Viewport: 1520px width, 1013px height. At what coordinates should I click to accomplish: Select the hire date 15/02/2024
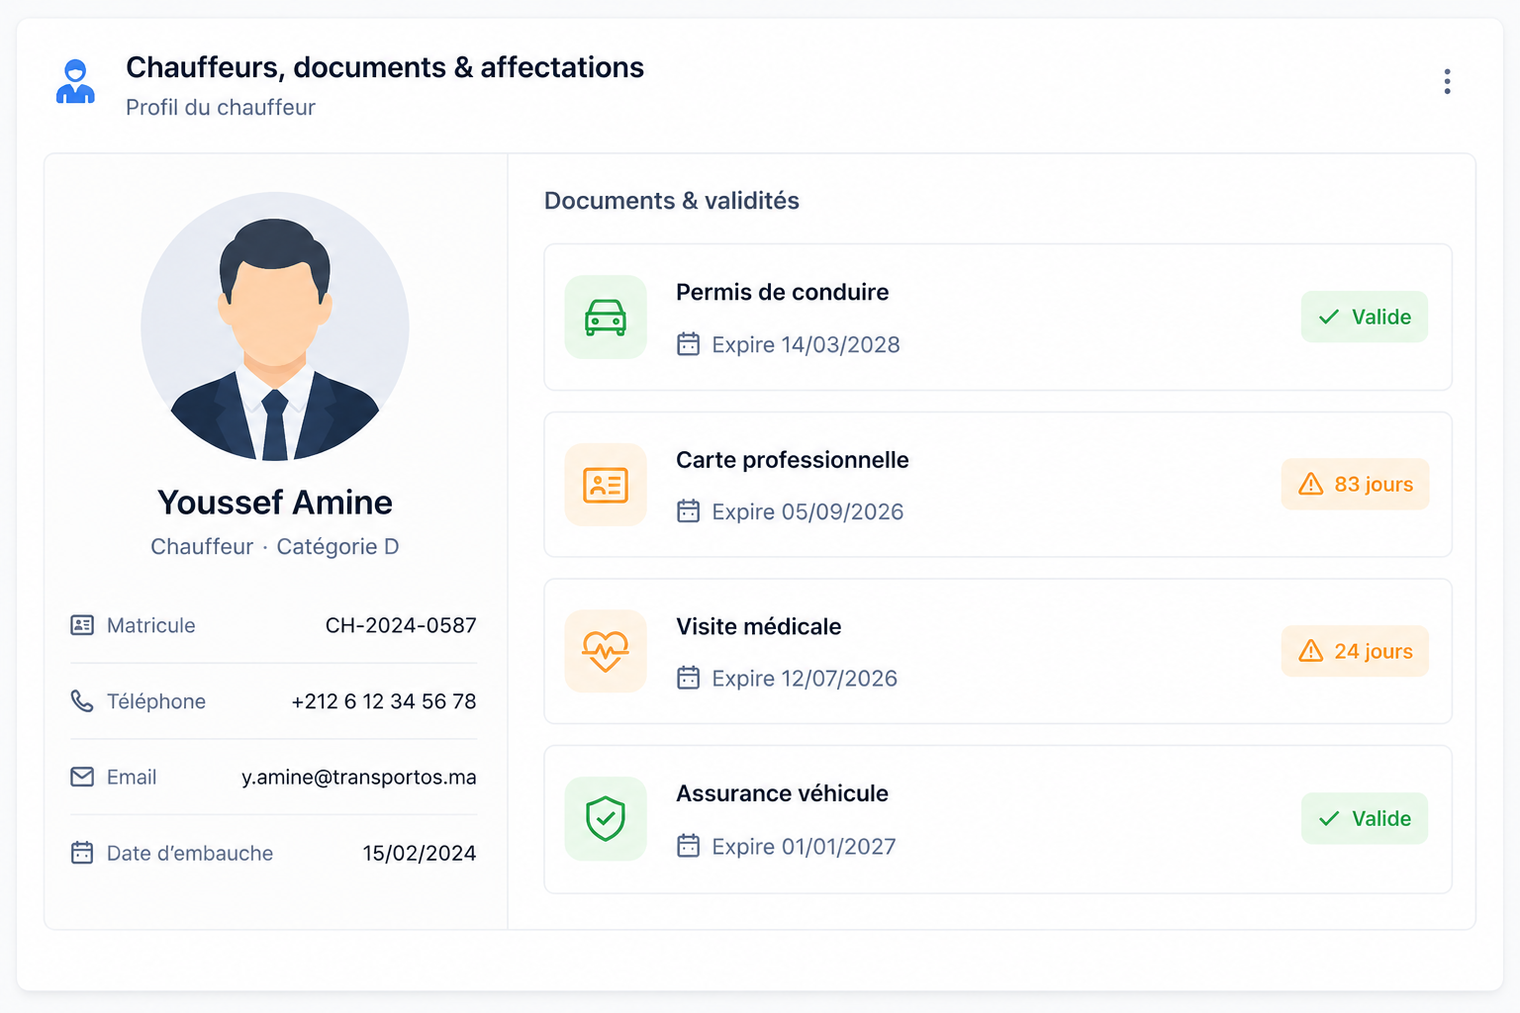[420, 853]
